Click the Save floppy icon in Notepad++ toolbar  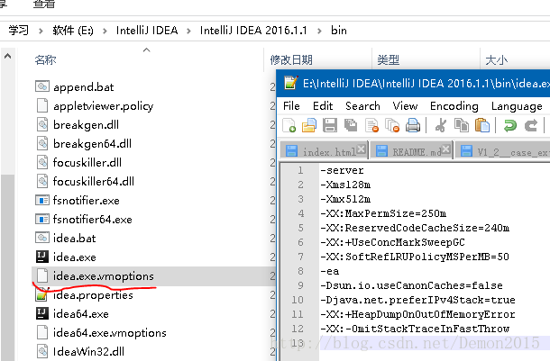coord(330,125)
